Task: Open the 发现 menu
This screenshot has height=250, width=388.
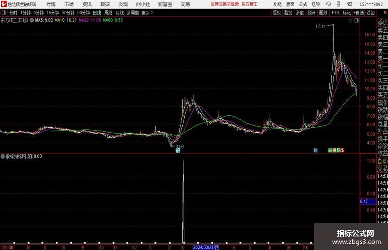Action: pyautogui.click(x=123, y=4)
